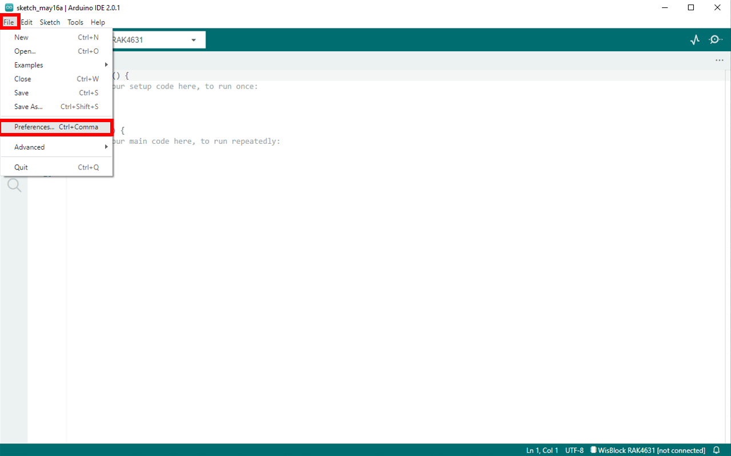
Task: Click the 'main code here' comment line
Action: (x=196, y=141)
